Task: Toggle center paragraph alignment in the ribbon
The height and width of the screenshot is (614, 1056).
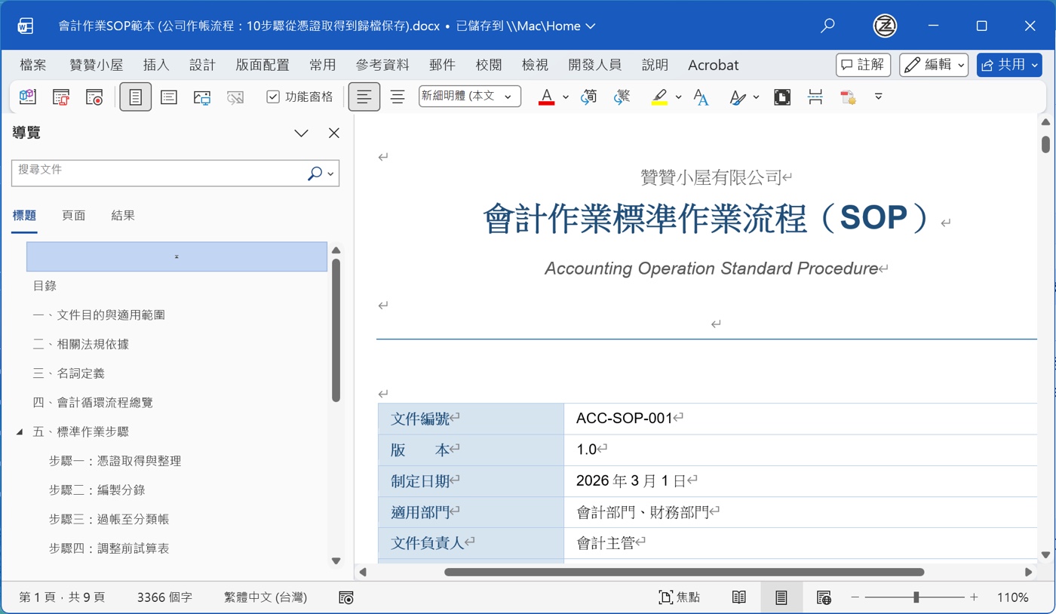Action: pyautogui.click(x=398, y=97)
